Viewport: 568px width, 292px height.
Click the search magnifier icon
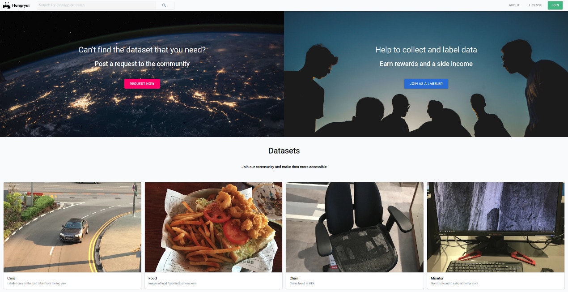[x=164, y=5]
